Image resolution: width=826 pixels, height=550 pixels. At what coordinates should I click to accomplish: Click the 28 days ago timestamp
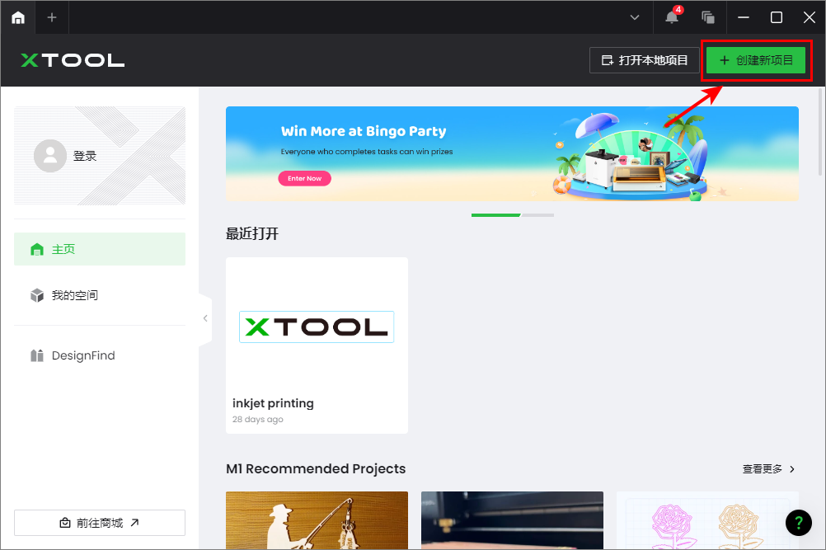(x=257, y=420)
